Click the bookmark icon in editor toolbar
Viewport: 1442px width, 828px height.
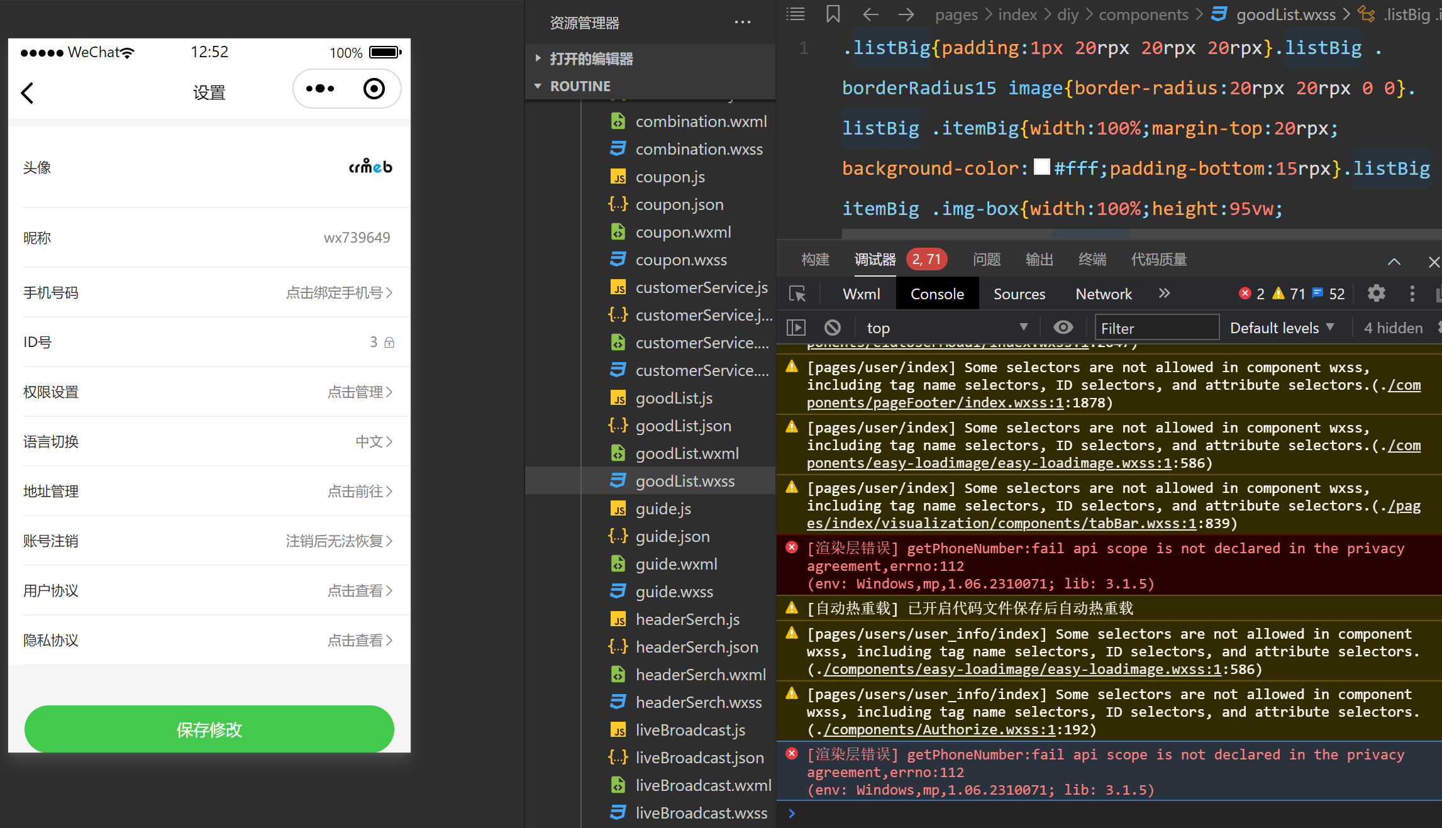coord(833,14)
